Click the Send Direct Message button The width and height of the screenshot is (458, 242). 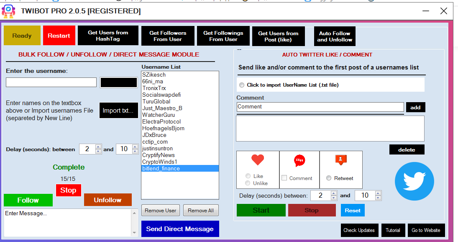(180, 229)
